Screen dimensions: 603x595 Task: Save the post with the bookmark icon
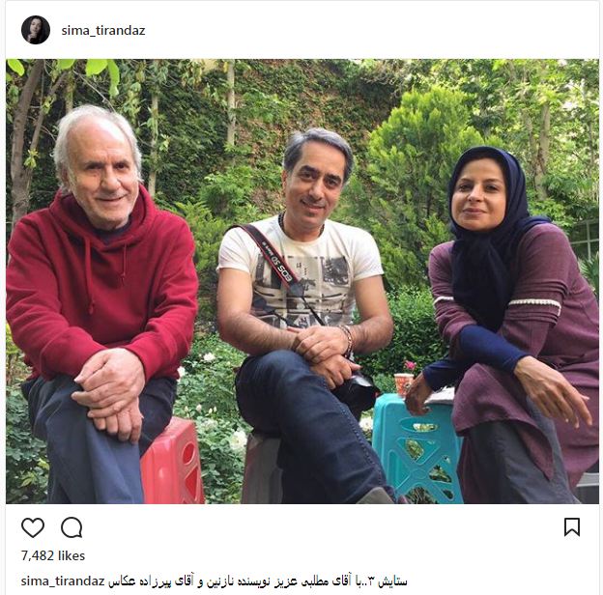pos(572,527)
